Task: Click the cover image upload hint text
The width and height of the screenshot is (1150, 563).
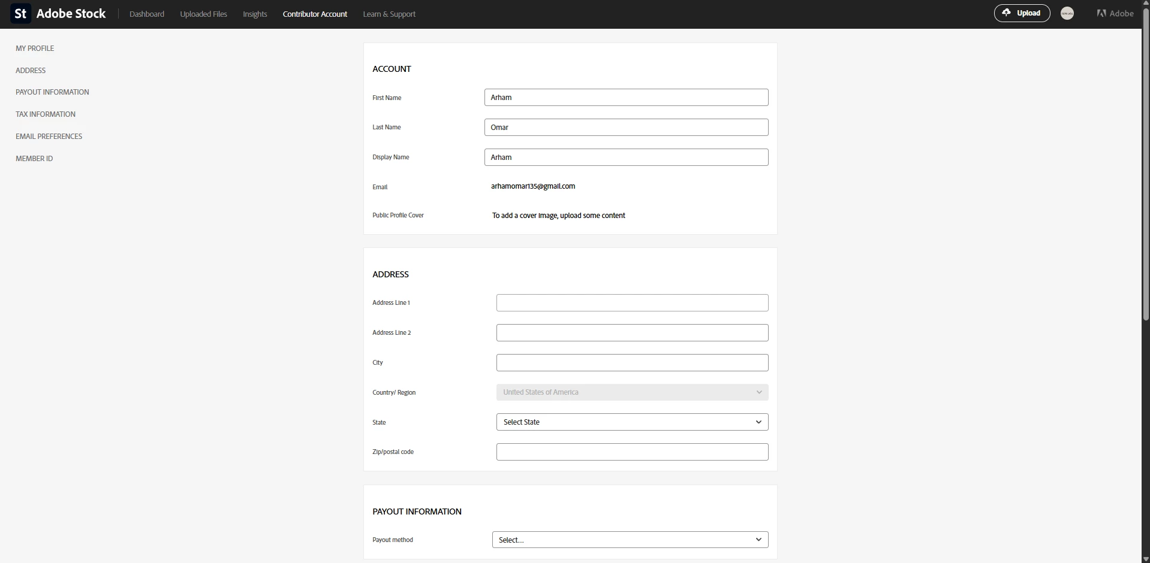Action: (x=559, y=216)
